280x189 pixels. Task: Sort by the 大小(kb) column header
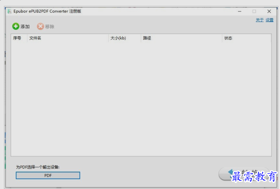pos(125,38)
